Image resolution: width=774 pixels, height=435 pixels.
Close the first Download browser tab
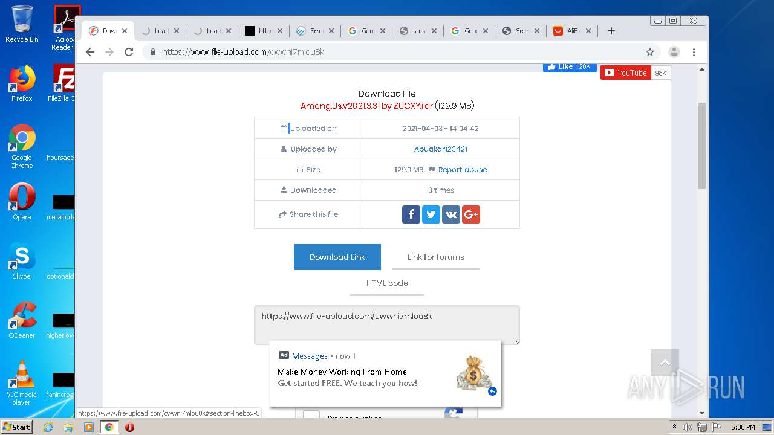click(125, 31)
